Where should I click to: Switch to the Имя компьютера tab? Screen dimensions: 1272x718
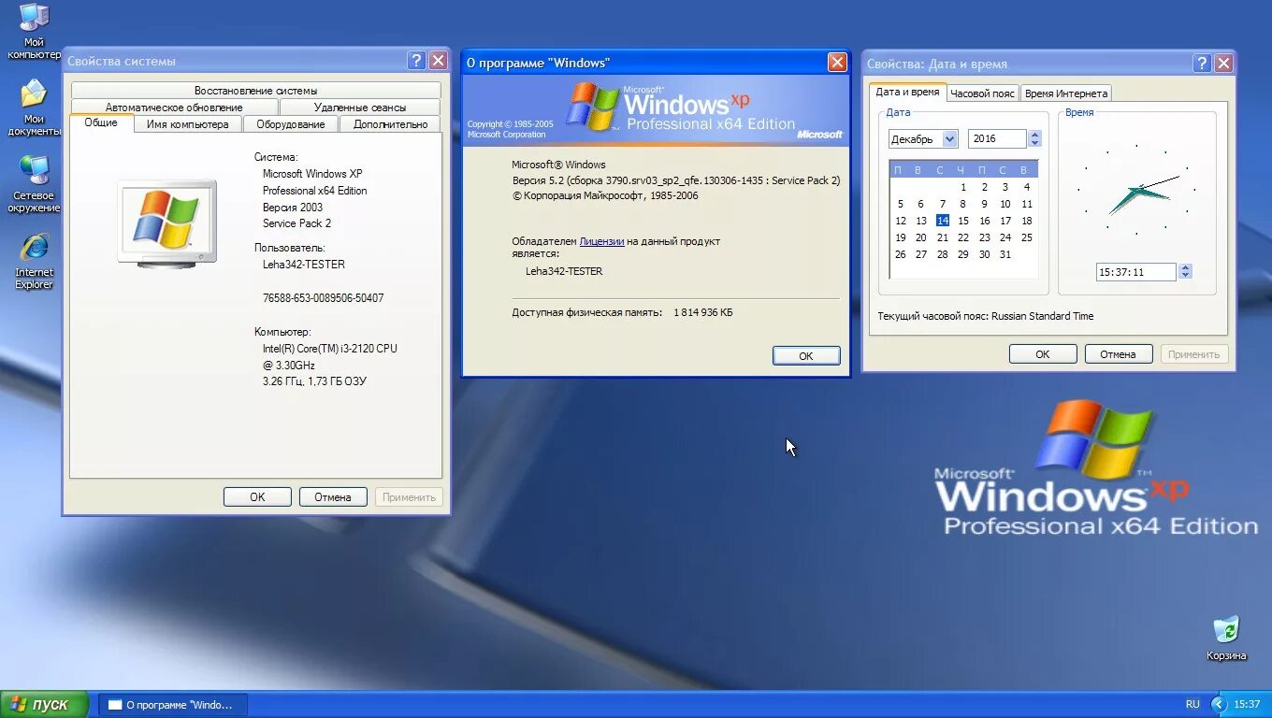coord(188,124)
